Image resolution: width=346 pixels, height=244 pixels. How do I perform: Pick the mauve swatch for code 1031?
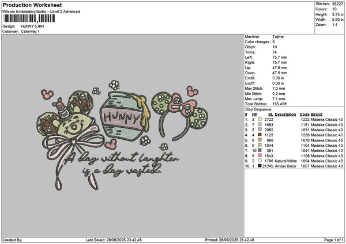[x=259, y=129]
